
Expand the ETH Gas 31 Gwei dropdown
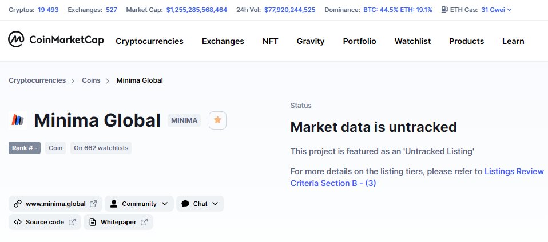coord(497,10)
